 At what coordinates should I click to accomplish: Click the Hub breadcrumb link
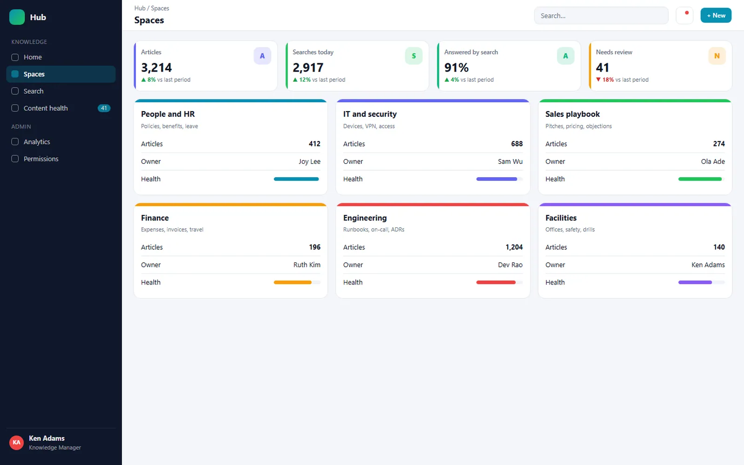139,8
